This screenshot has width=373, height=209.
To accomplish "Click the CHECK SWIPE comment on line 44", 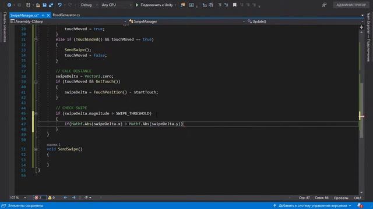I will click(x=71, y=108).
